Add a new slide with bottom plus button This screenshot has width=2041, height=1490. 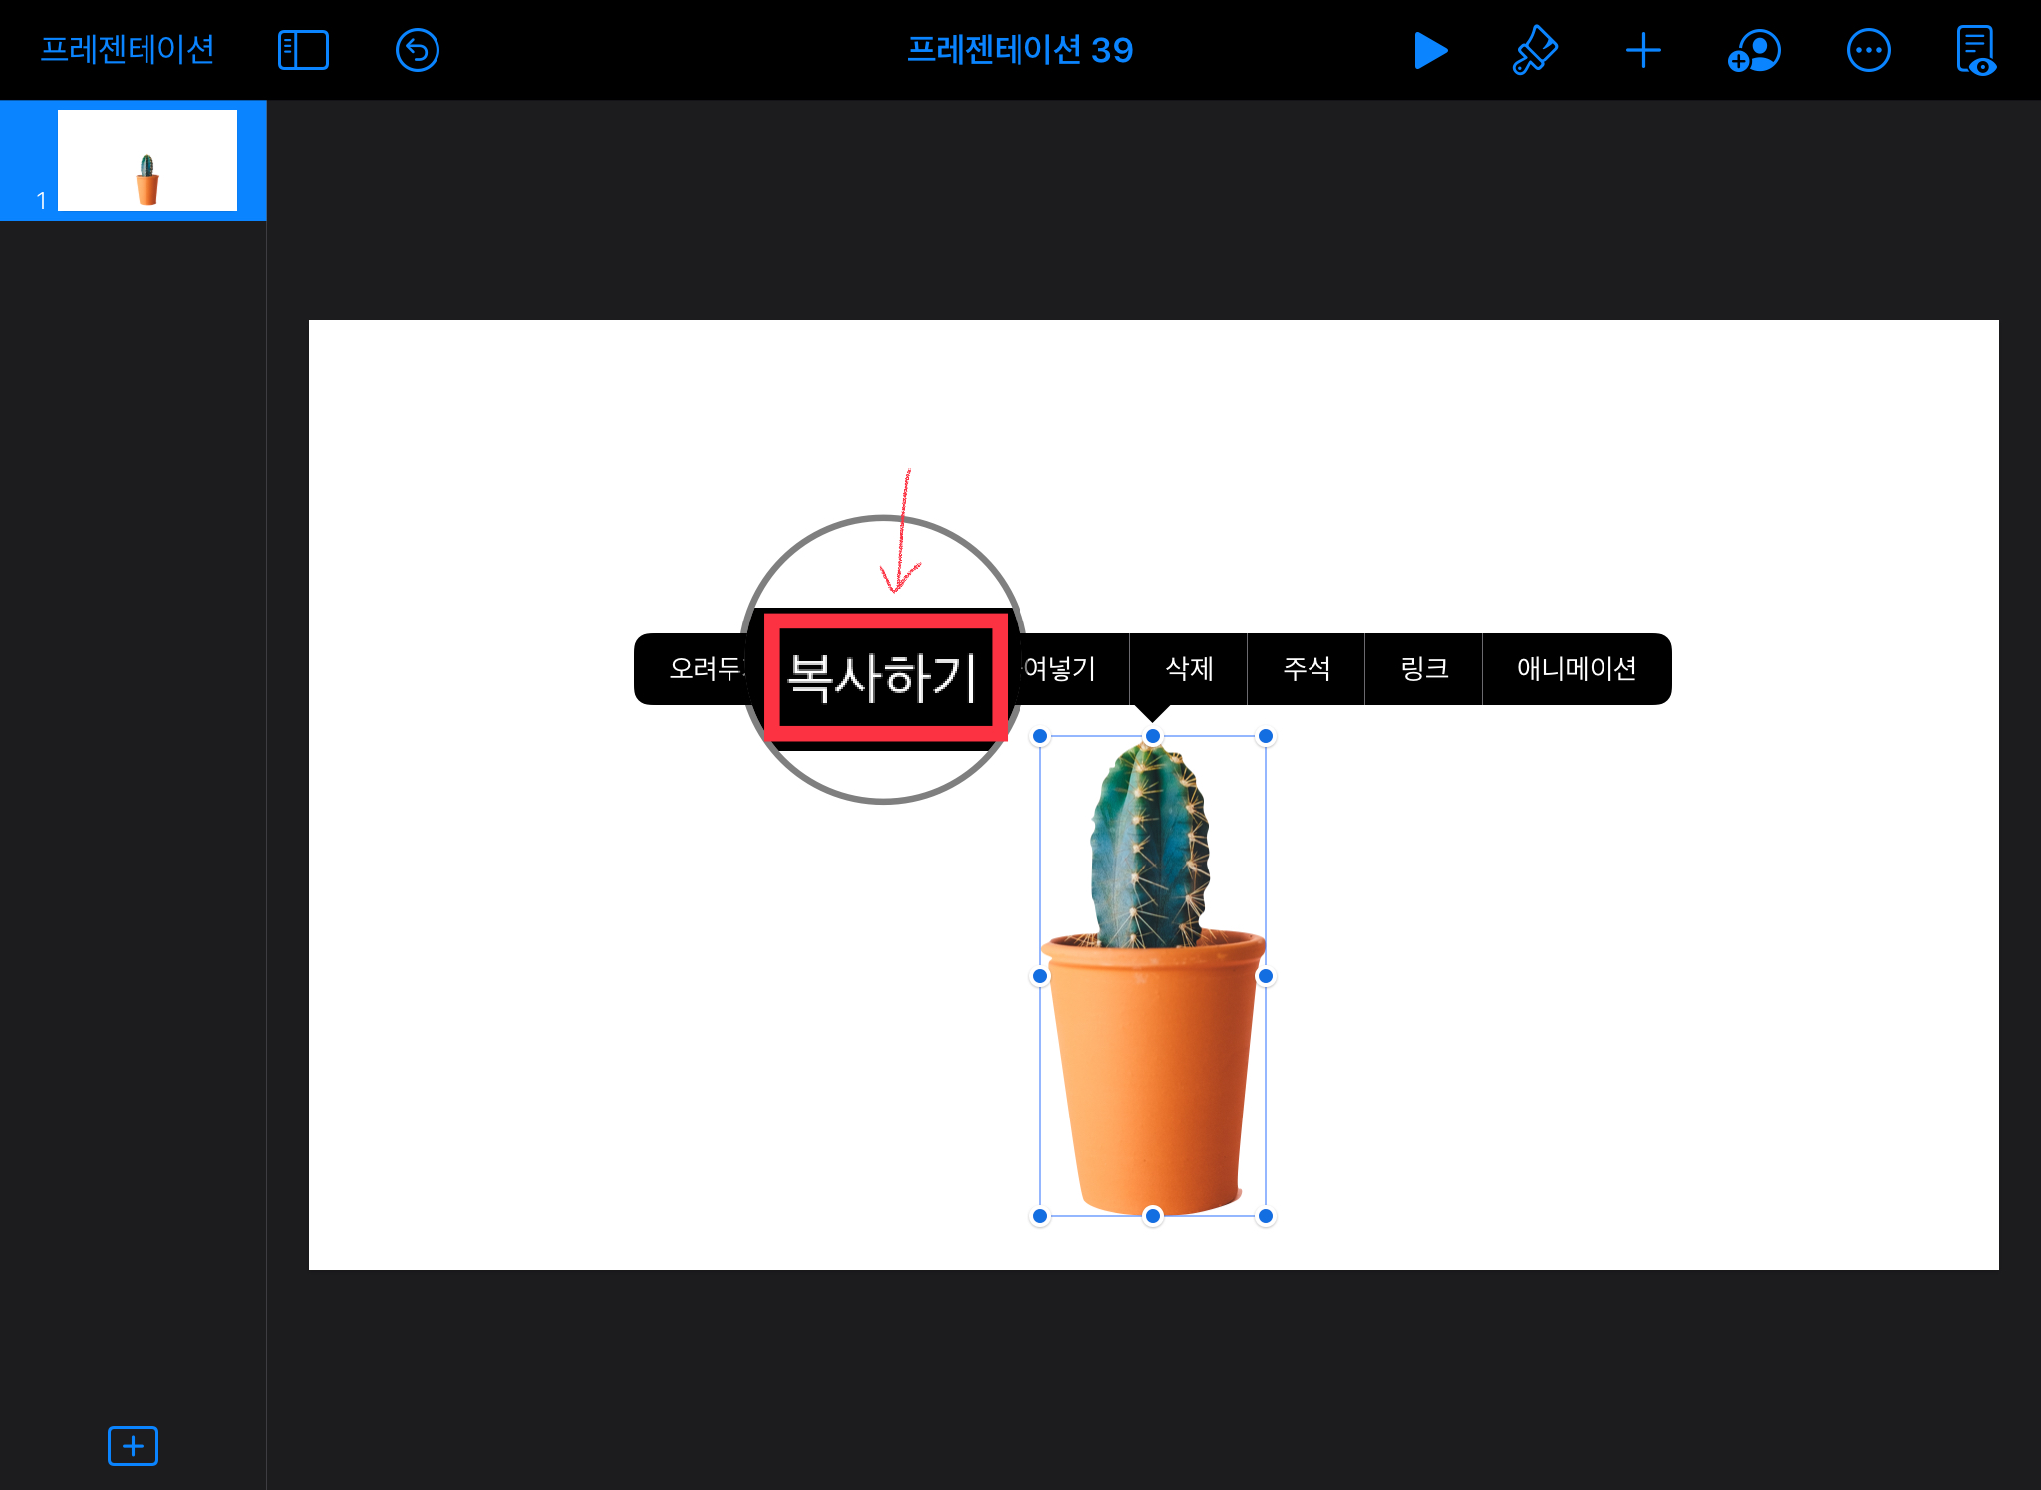point(133,1445)
